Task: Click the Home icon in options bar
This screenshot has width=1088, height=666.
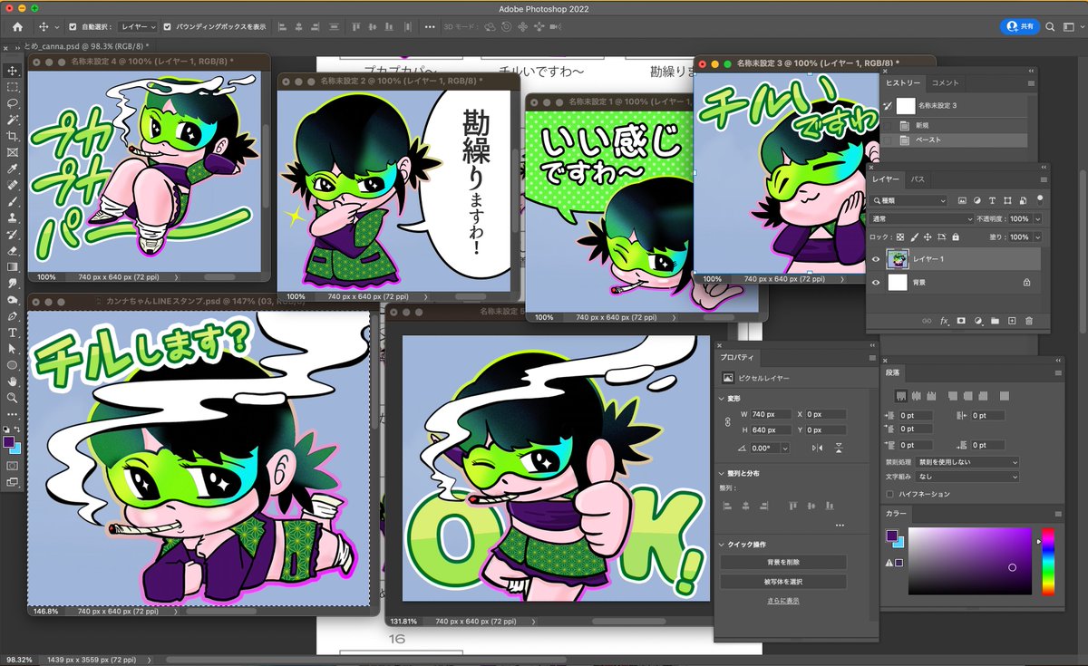Action: point(17,26)
